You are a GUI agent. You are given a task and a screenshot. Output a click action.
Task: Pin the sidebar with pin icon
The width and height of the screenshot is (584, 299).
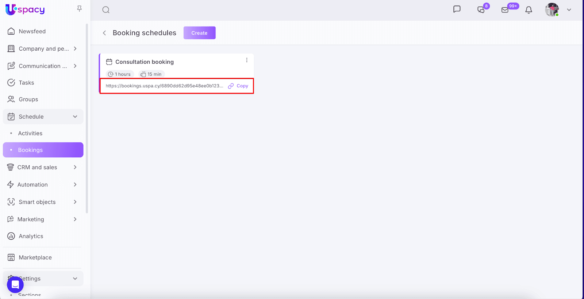pyautogui.click(x=79, y=9)
